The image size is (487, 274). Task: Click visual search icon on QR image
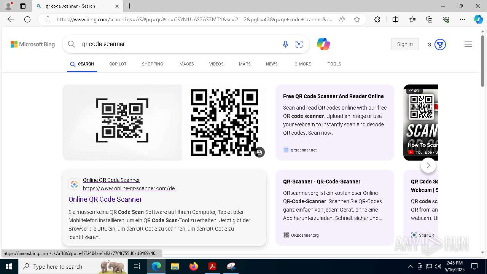click(x=259, y=152)
